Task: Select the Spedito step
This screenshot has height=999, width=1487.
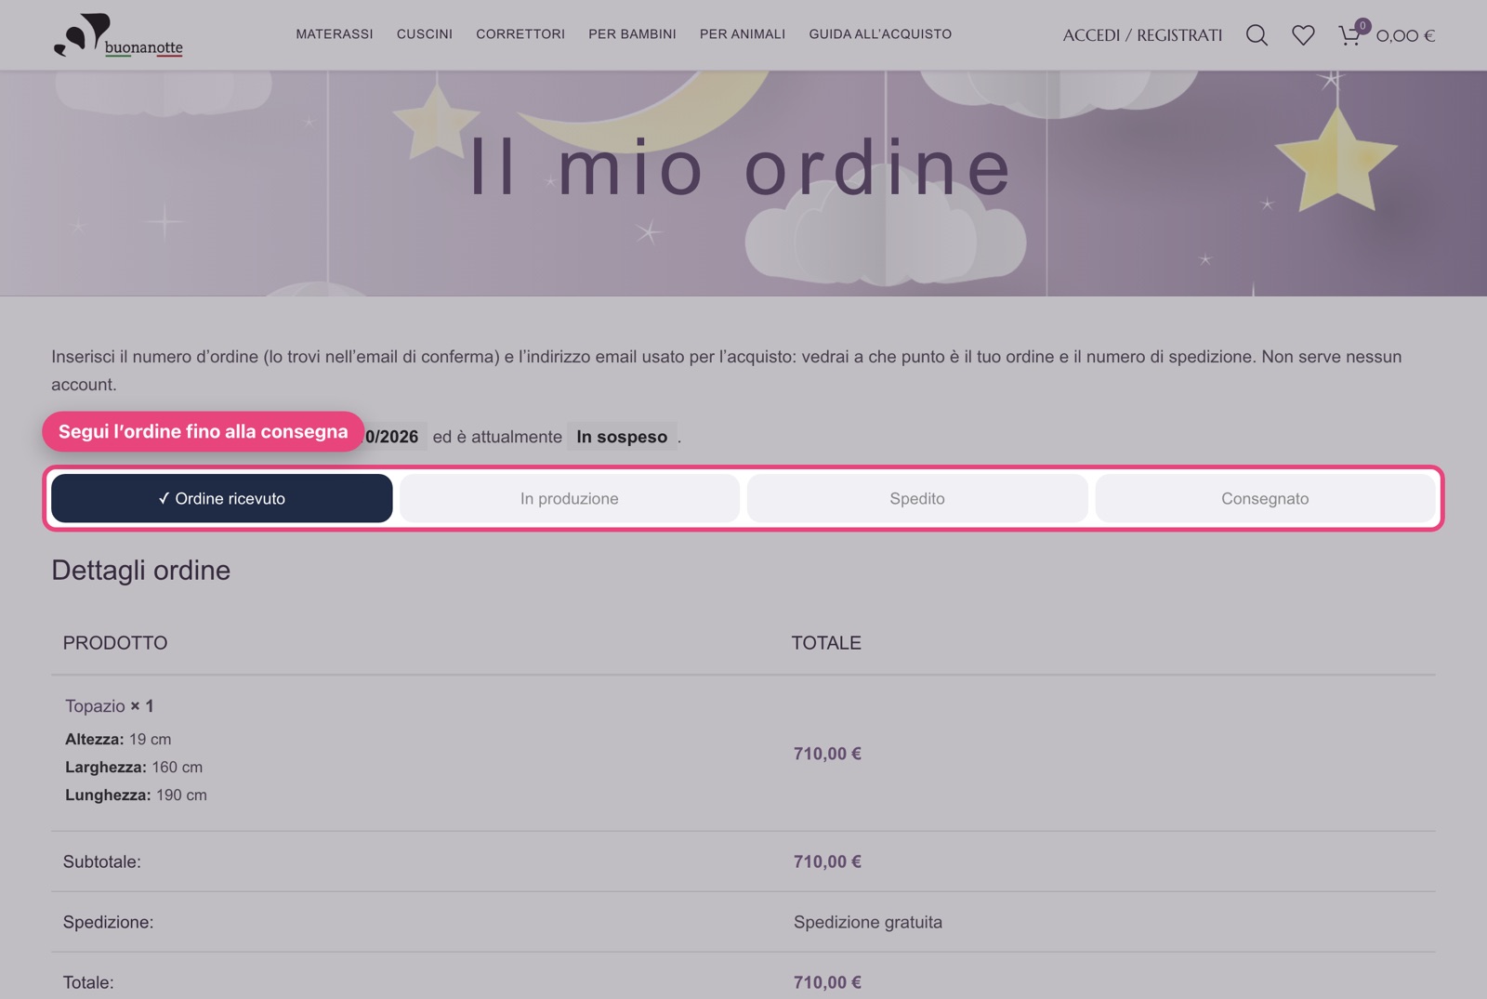Action: point(917,498)
